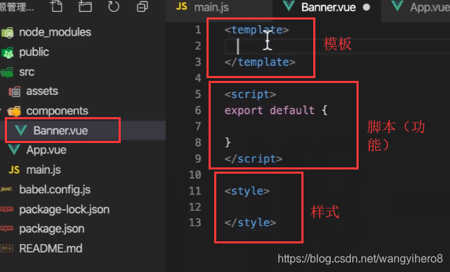Click line number 12 in the gutter
The height and width of the screenshot is (272, 450).
(x=195, y=207)
